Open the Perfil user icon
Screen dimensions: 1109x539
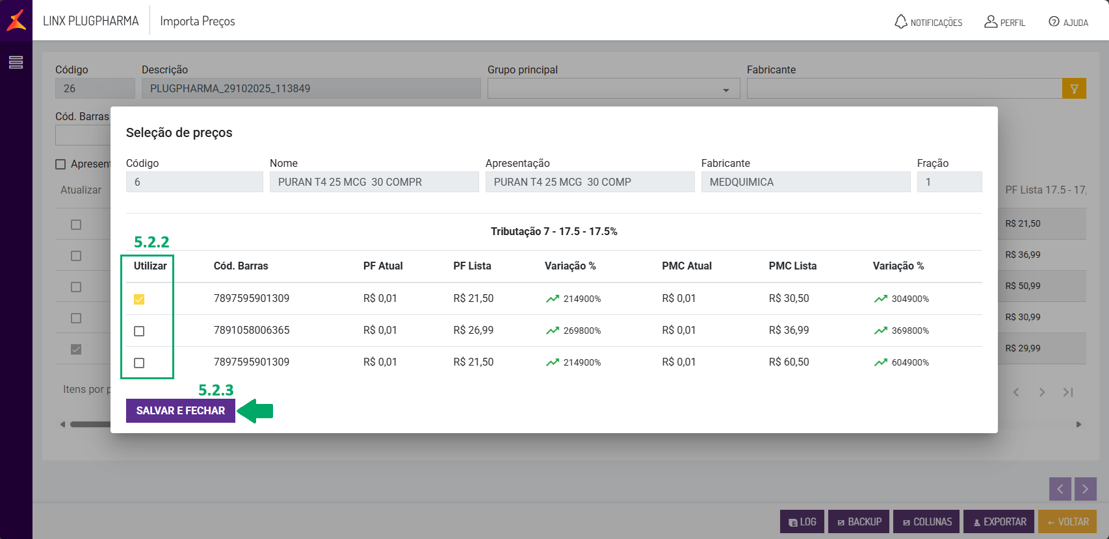point(991,21)
